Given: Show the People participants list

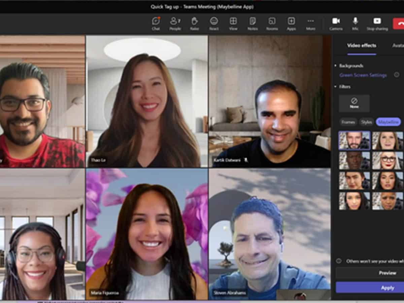Looking at the screenshot, I should click(175, 23).
